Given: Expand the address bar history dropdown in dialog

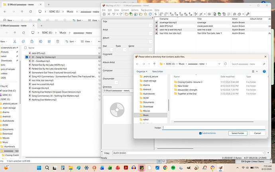Looking at the screenshot, I should [x=219, y=64].
